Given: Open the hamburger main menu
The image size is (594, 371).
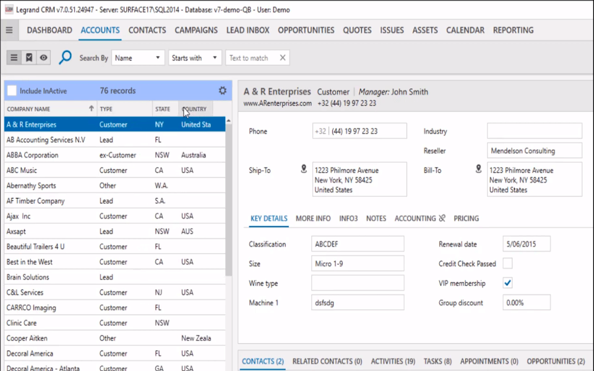Looking at the screenshot, I should pos(9,30).
